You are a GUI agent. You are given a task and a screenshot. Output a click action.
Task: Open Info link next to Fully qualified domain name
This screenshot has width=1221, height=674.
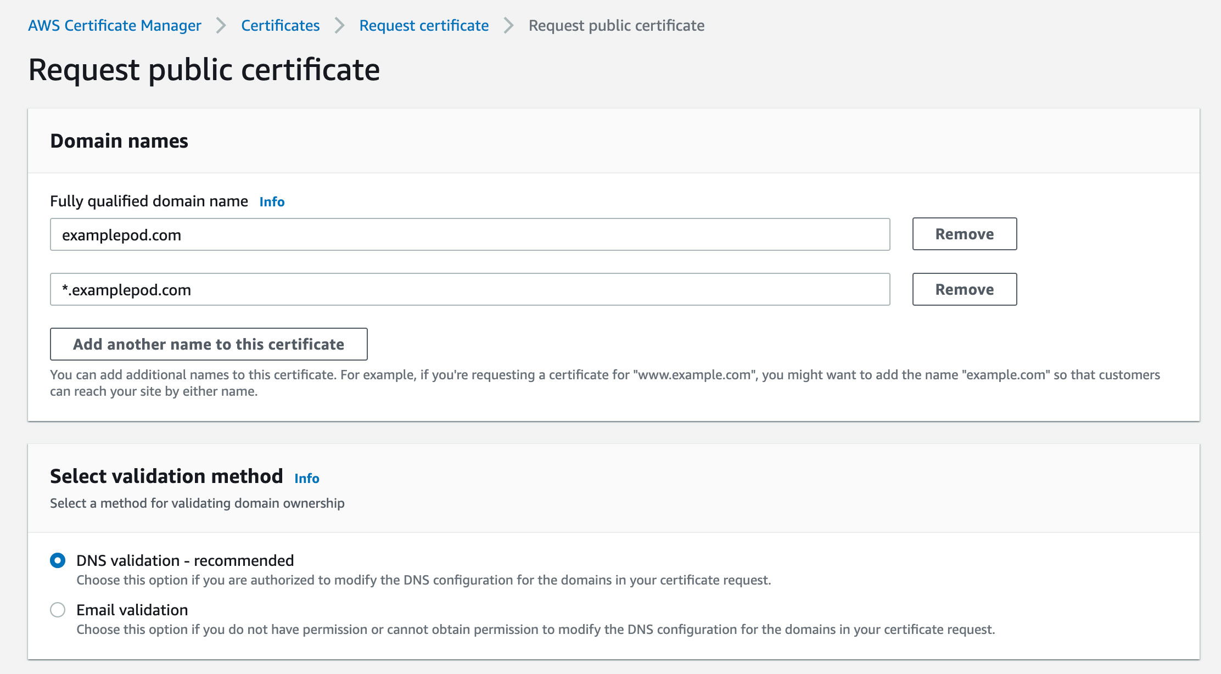pos(272,201)
